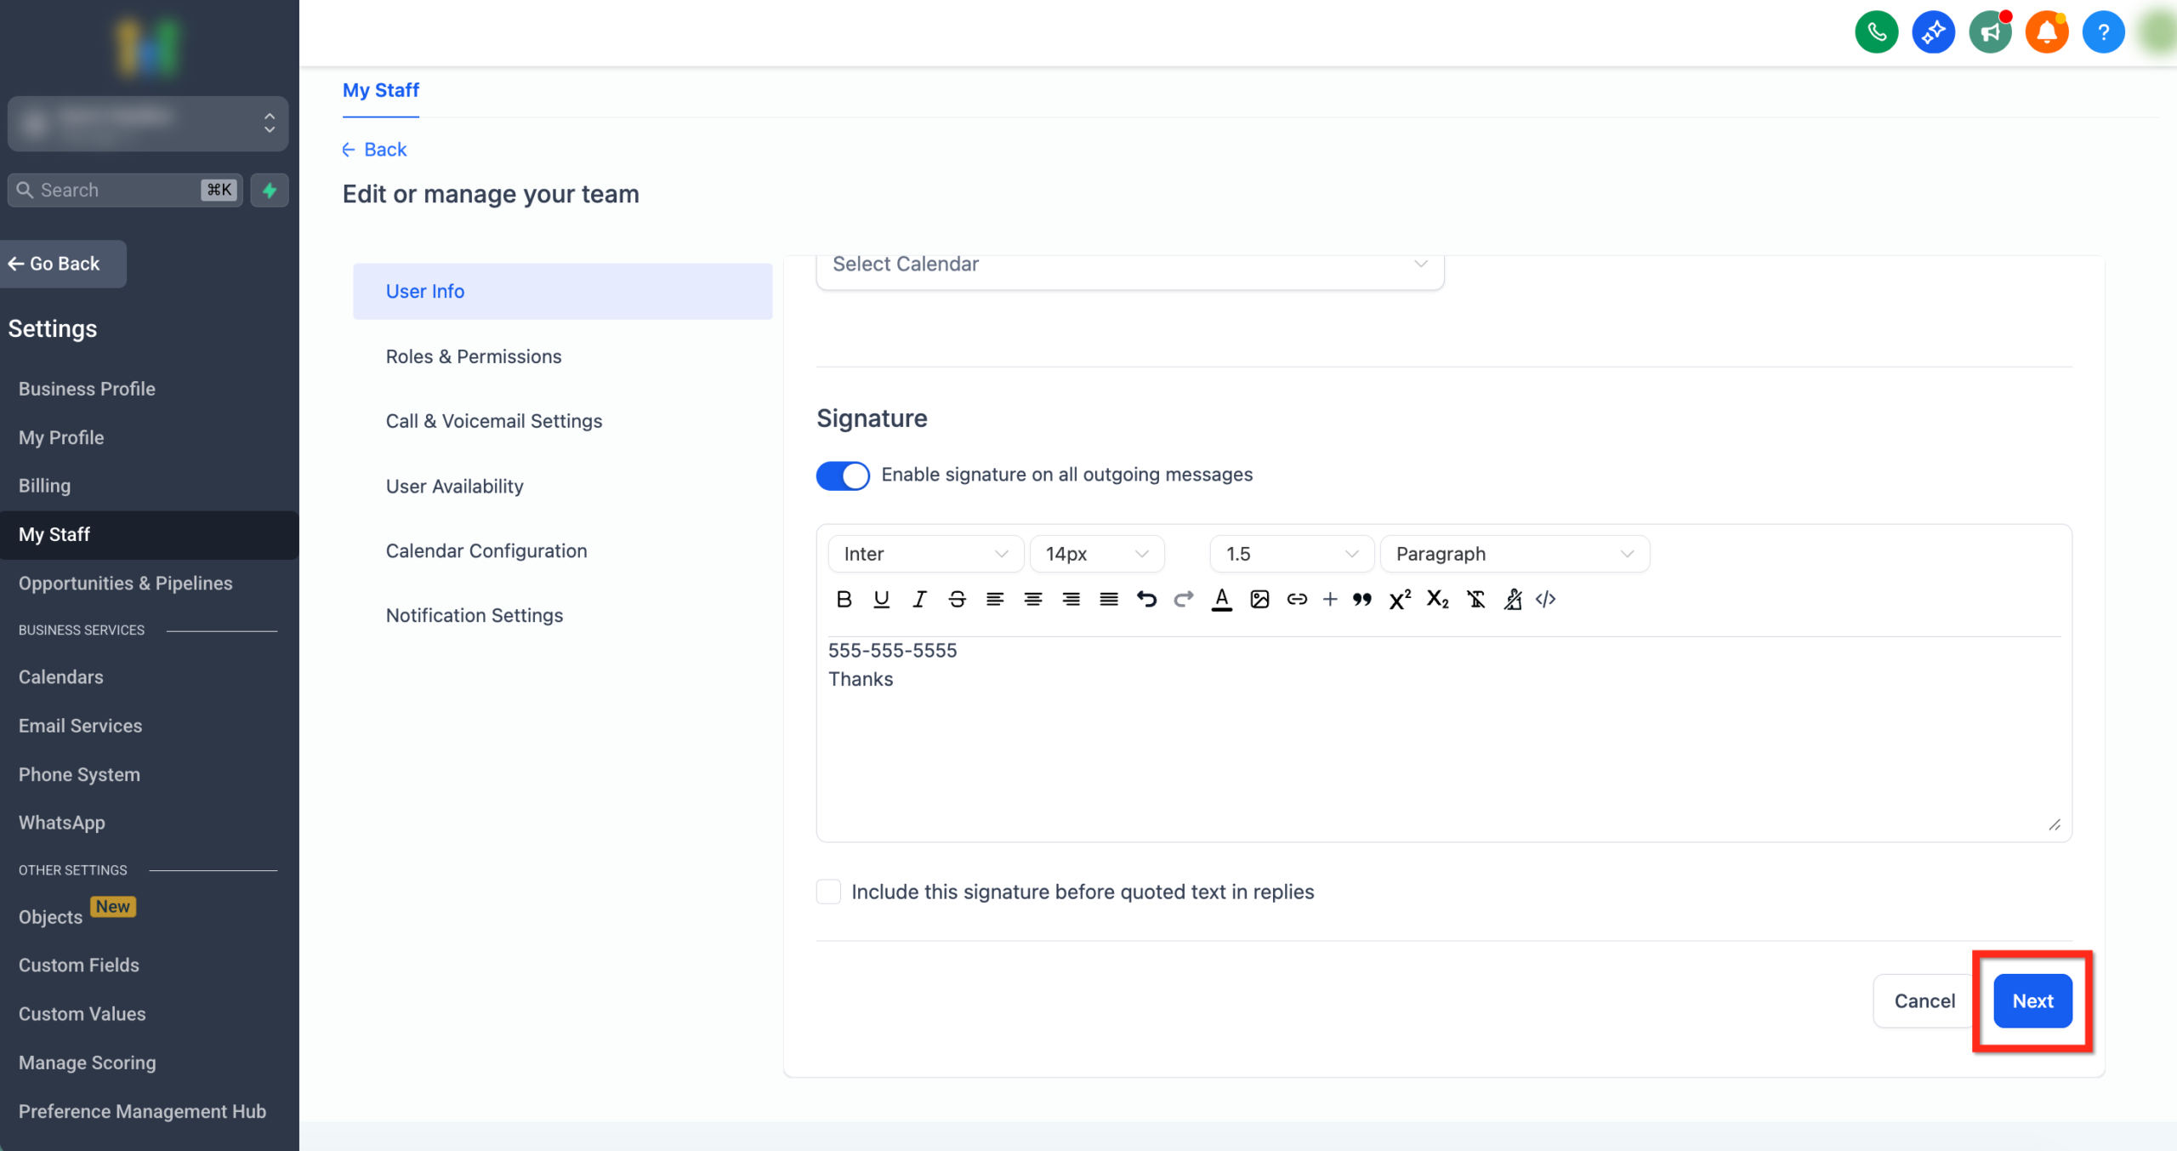2177x1151 pixels.
Task: Check include signature before quoted text
Action: [x=827, y=891]
